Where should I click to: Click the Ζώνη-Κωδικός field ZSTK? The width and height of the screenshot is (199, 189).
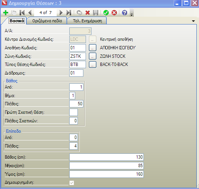coord(77,56)
